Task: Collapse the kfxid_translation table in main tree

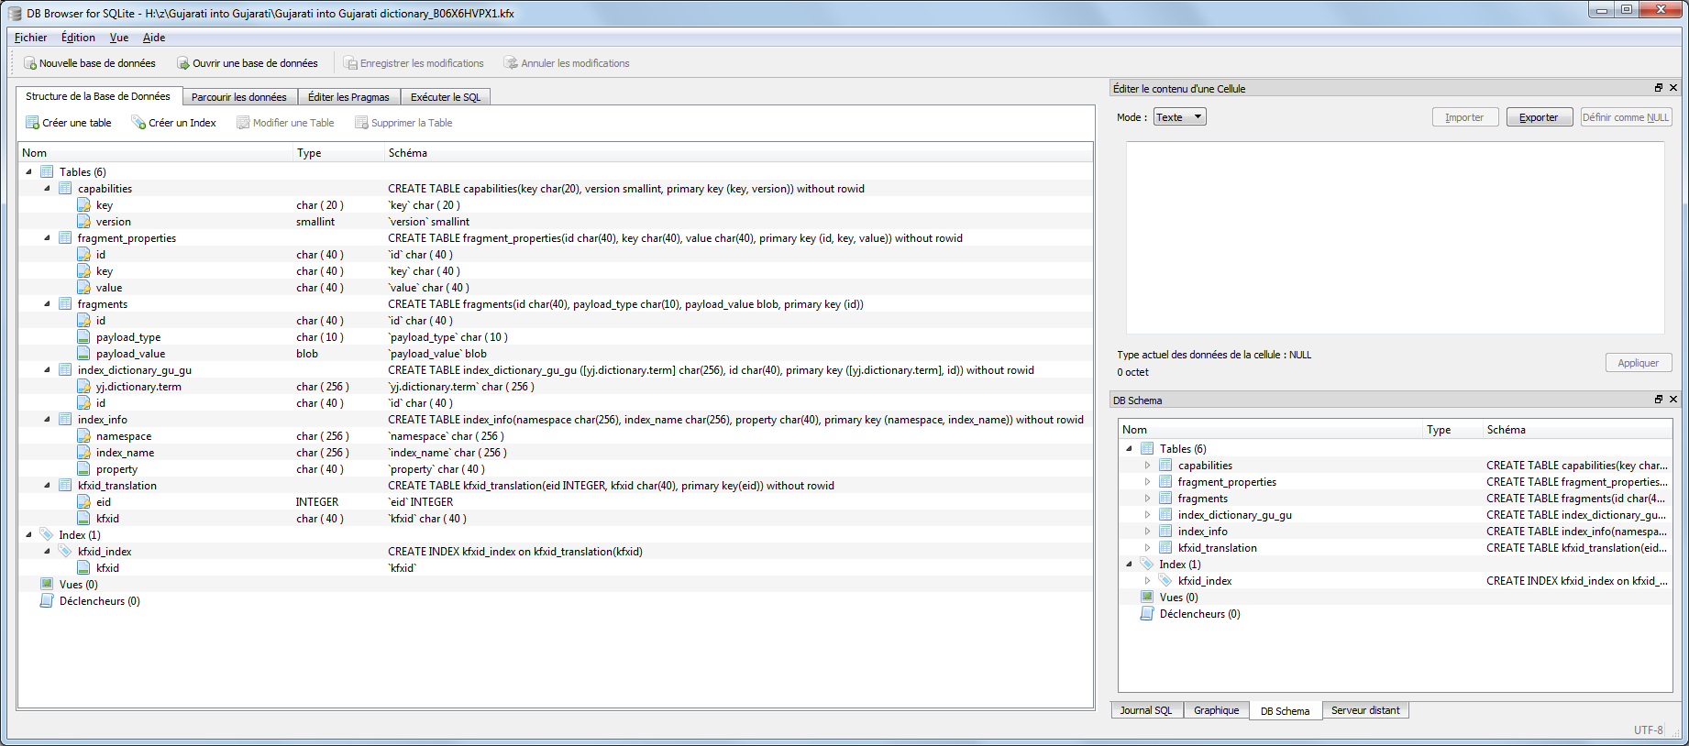Action: pos(47,486)
